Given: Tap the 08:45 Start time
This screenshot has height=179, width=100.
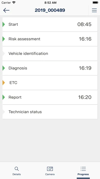Looking at the screenshot, I should click(84, 24).
